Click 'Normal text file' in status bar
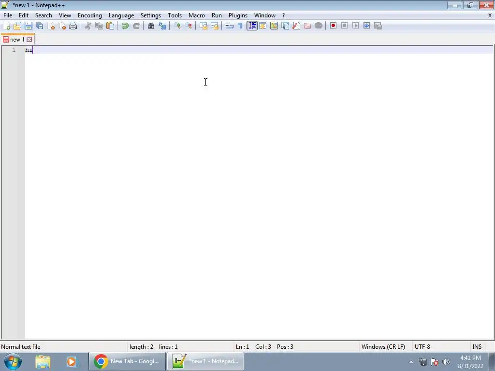This screenshot has height=371, width=495. coord(21,347)
